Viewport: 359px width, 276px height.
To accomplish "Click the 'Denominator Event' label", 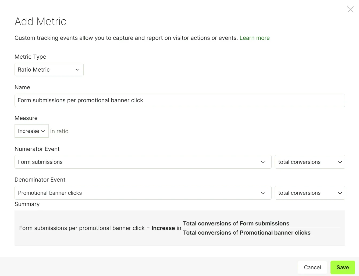I will (x=40, y=180).
